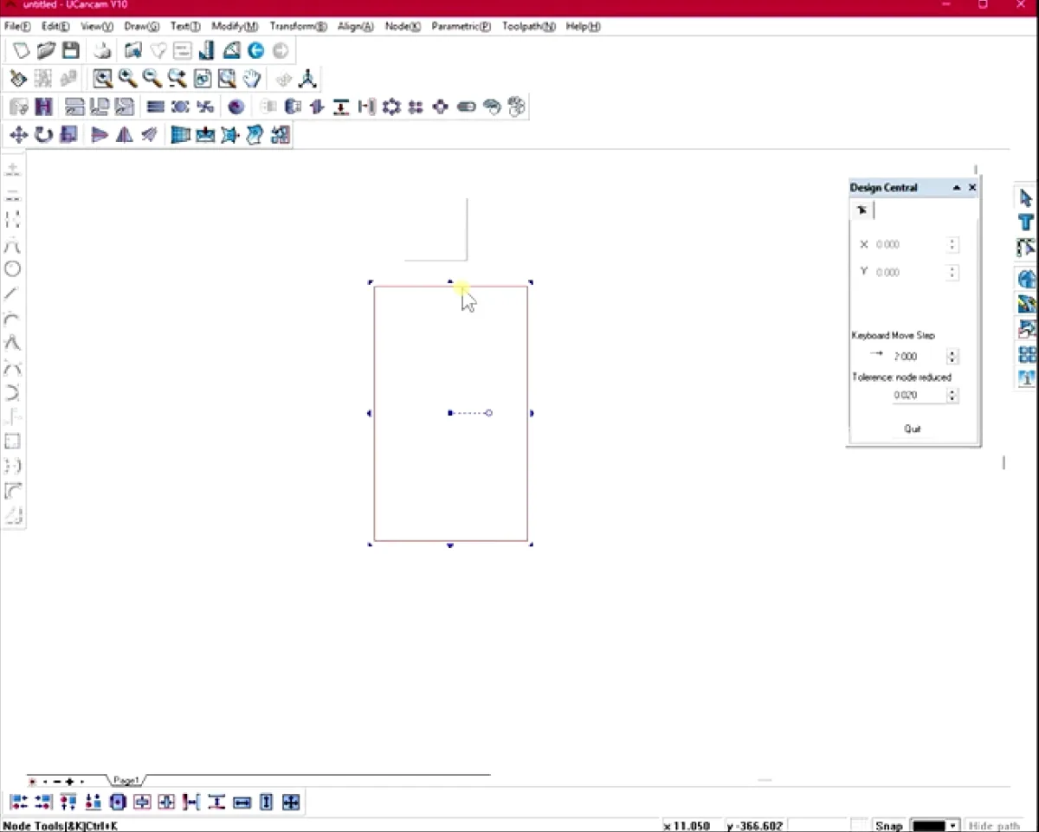Viewport: 1039px width, 832px height.
Task: Collapse the Design Central panel
Action: tap(957, 188)
